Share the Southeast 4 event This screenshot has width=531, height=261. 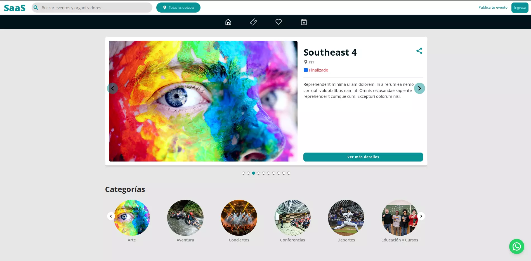pos(419,51)
